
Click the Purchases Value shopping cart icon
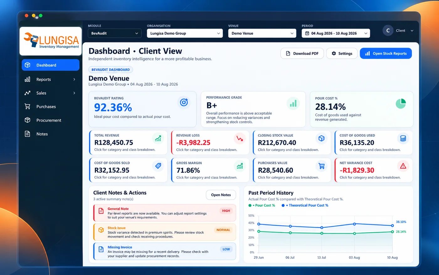(x=321, y=166)
